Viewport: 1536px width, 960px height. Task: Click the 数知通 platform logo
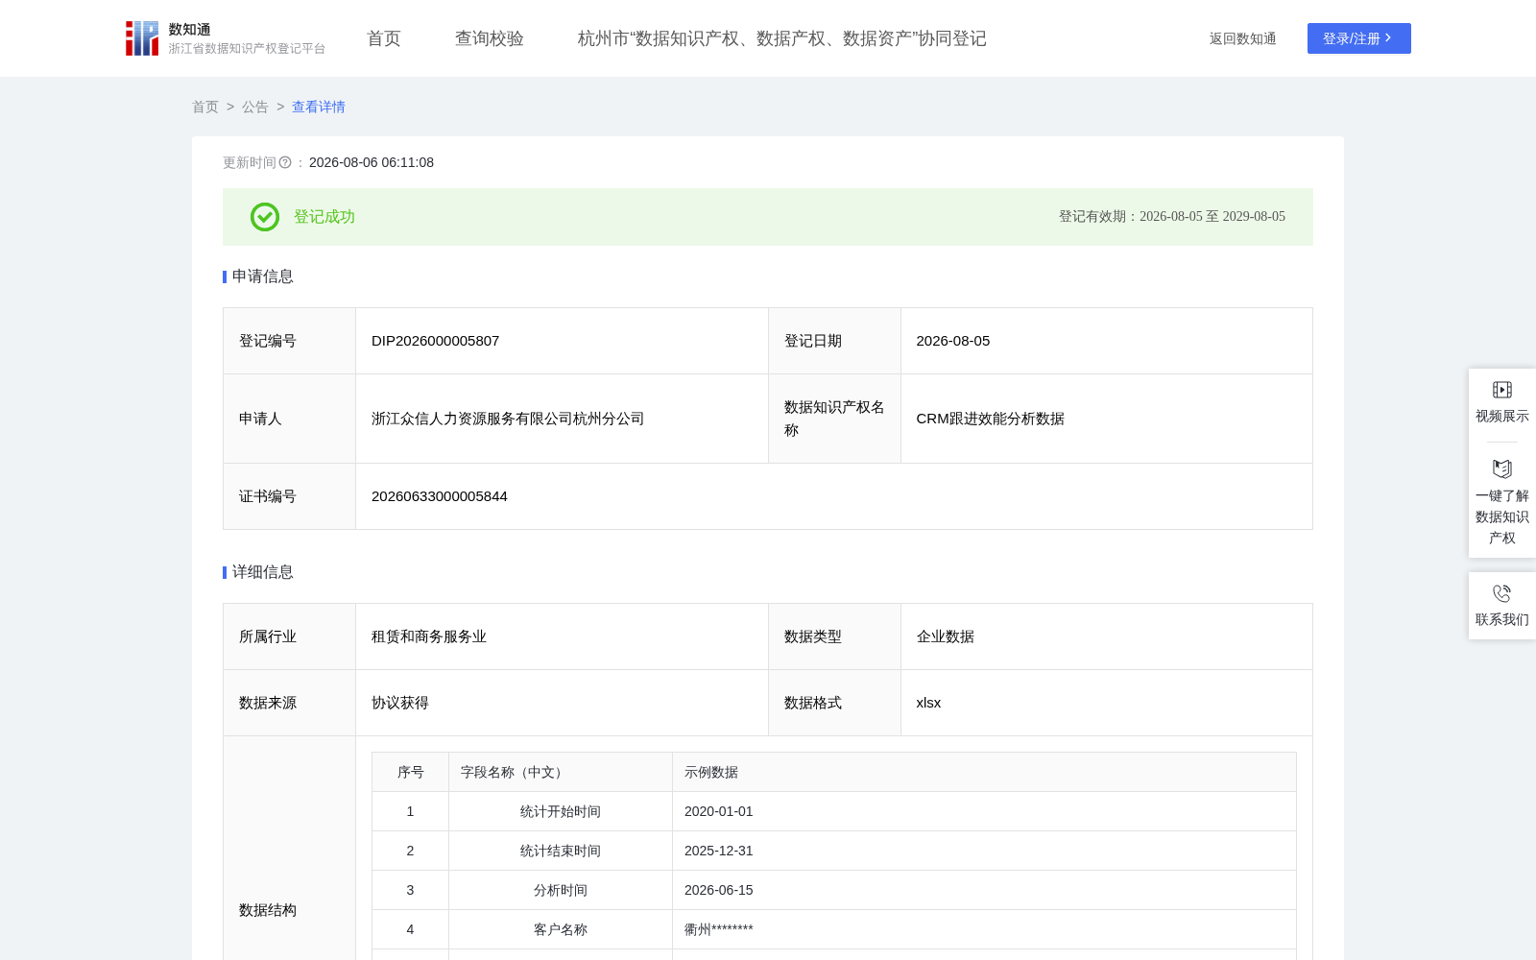225,38
